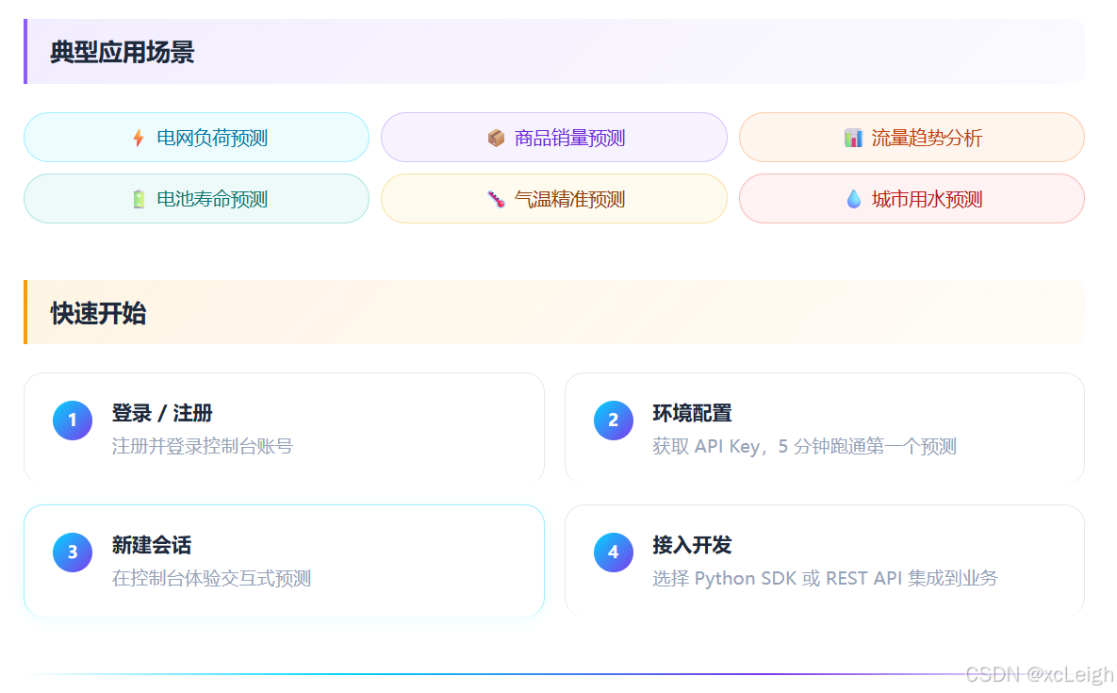
Task: Select the 电网负荷预测 scenario pill
Action: tap(197, 138)
